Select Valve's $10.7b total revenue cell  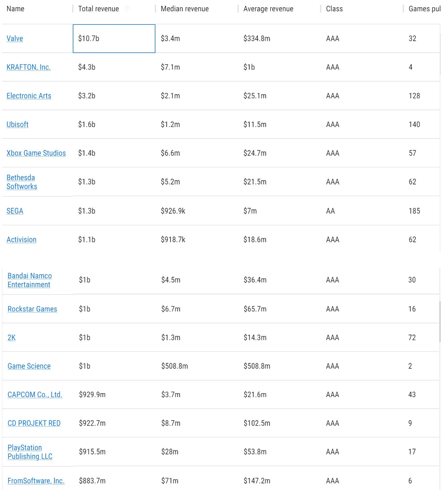click(114, 38)
